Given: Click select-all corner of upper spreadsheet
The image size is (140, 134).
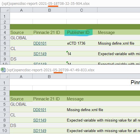Looking at the screenshot, I should (x=5, y=10).
